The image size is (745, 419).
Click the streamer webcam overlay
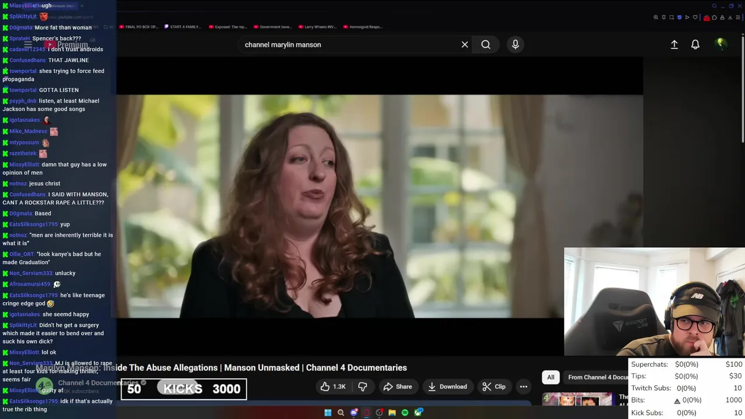coord(654,302)
